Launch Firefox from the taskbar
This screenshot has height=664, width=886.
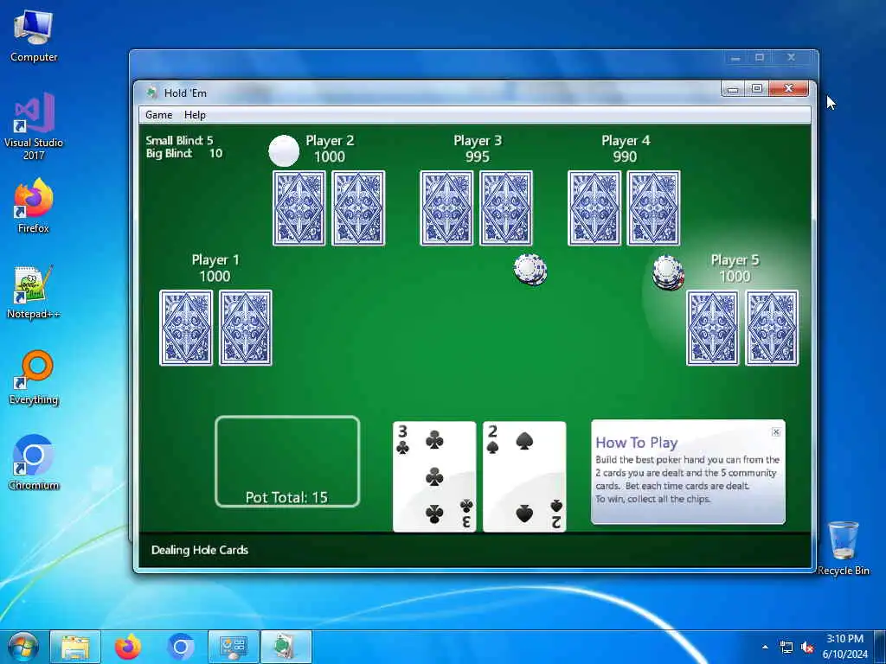[x=128, y=647]
